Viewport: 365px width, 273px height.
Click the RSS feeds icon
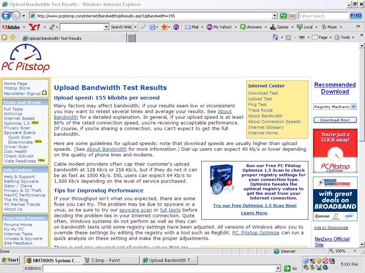[x=288, y=38]
